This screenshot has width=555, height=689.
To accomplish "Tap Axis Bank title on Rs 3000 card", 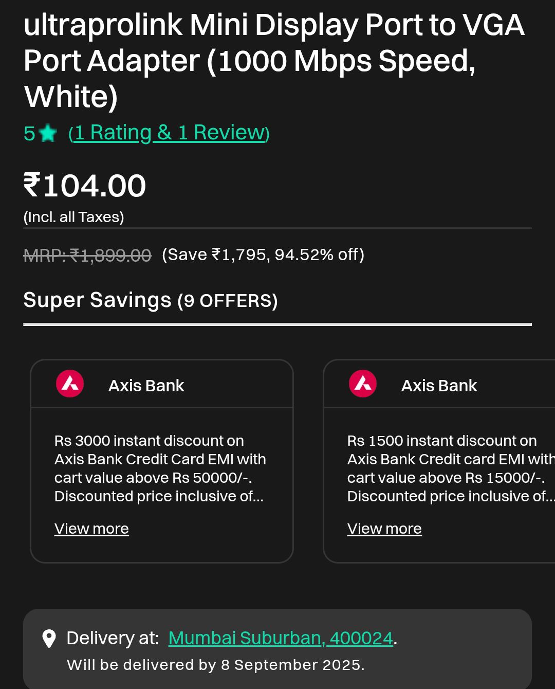I will point(146,386).
